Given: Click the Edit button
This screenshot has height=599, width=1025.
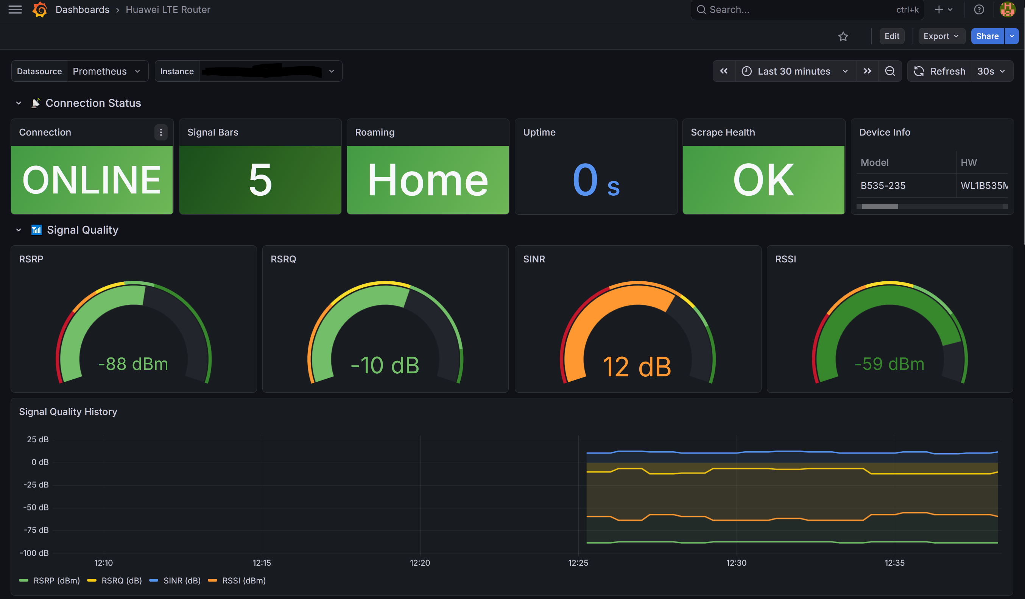Looking at the screenshot, I should [x=892, y=36].
